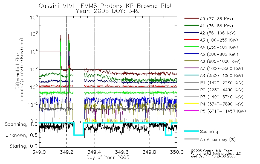Click the yellow P4 legend line

point(191,104)
